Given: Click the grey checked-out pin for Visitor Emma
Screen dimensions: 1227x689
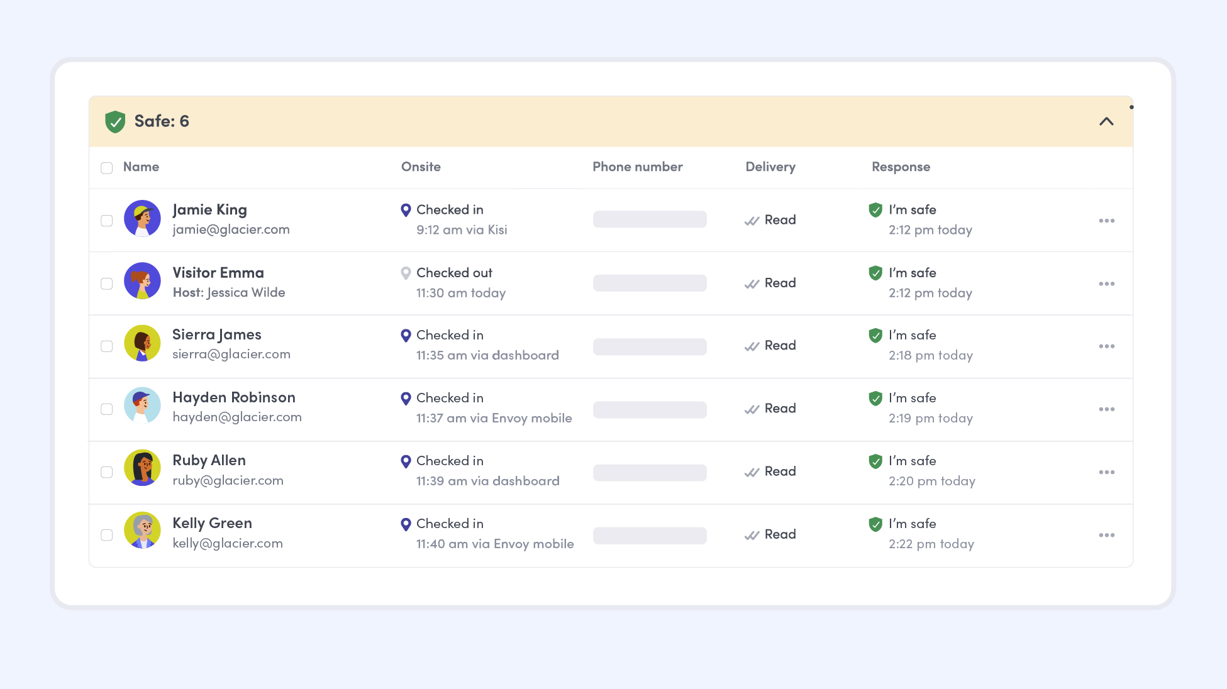Looking at the screenshot, I should tap(406, 273).
